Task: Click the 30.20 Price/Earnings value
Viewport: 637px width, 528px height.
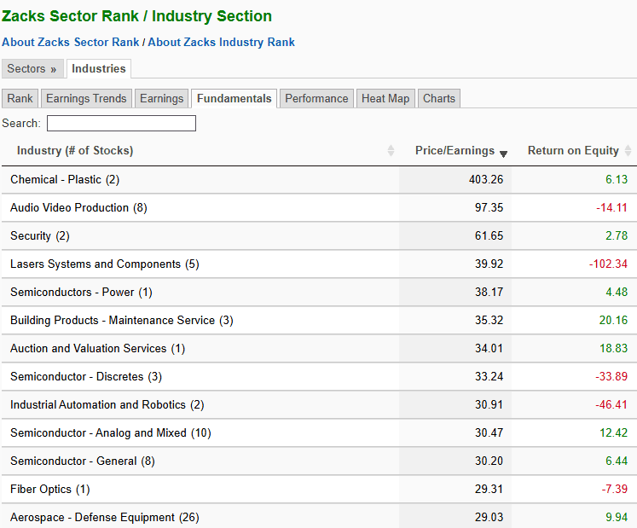Action: tap(489, 461)
